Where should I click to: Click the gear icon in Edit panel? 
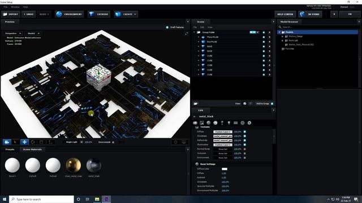(249, 123)
